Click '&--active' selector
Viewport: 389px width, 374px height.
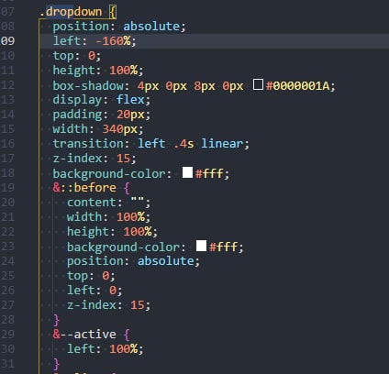click(84, 335)
